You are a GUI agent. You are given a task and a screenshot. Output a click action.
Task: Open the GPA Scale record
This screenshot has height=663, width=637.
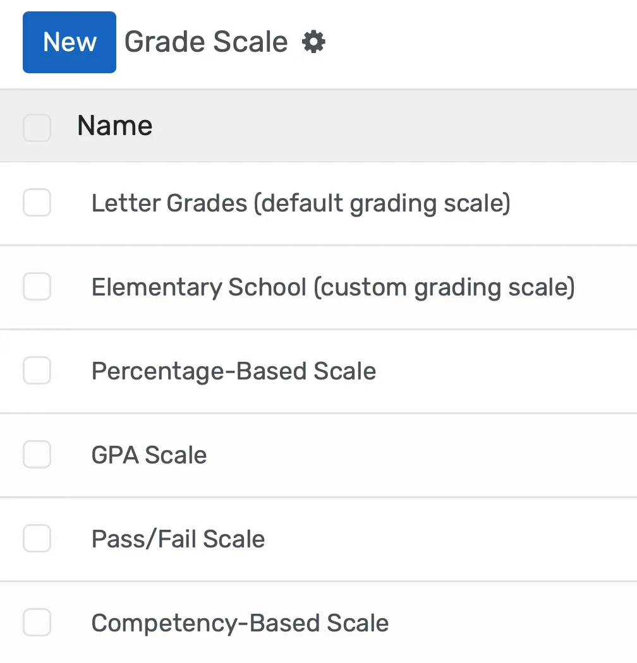pyautogui.click(x=149, y=455)
